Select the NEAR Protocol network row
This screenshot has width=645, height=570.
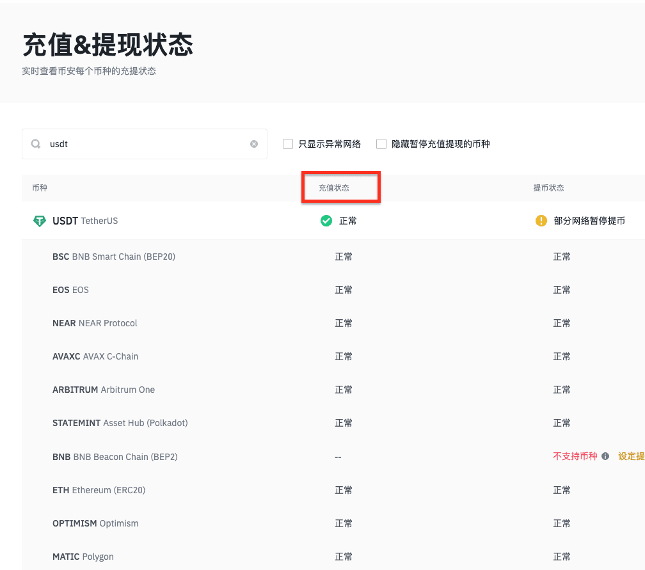333,323
